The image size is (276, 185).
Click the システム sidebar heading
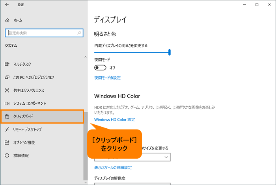[x=11, y=46]
